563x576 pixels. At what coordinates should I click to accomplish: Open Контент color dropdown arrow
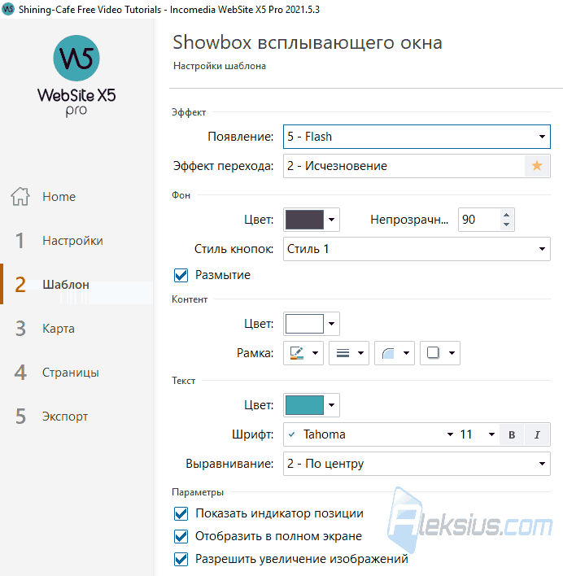pos(332,324)
